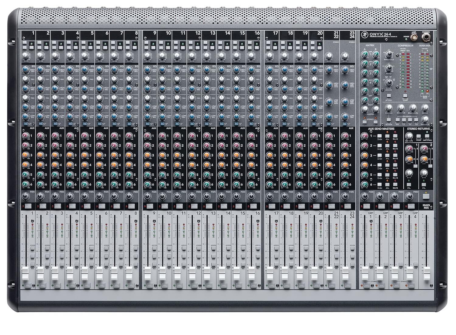Viewport: 456px width, 335px height.
Task: Click the Mono output knob
Action: tap(425, 108)
